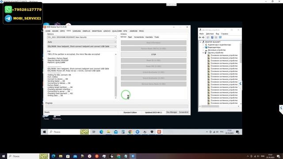Go forward in Device Manager toolbar

pyautogui.click(x=203, y=37)
